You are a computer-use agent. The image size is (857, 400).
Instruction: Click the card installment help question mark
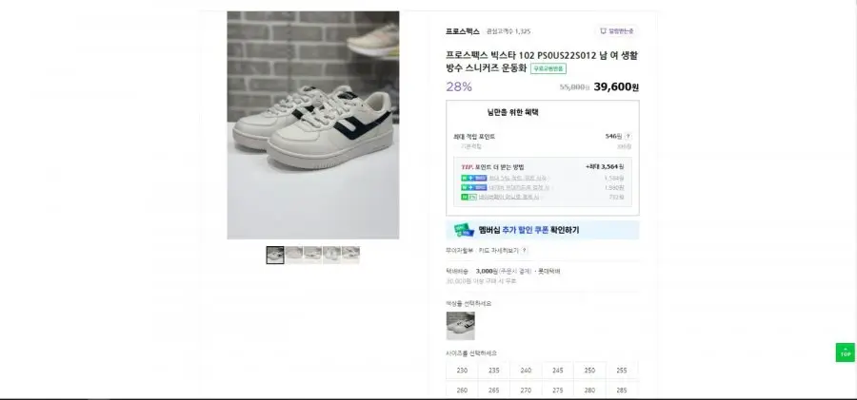click(x=524, y=251)
